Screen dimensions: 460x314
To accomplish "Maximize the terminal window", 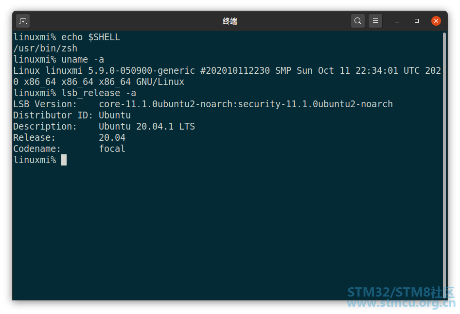I will [x=417, y=21].
